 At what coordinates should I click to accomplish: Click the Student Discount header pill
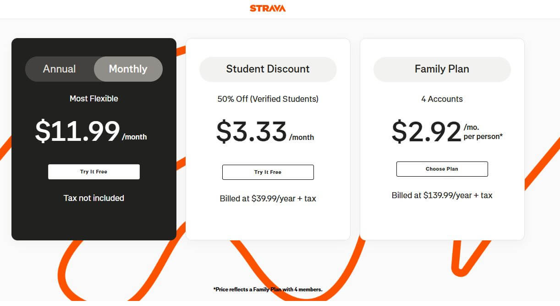point(268,69)
